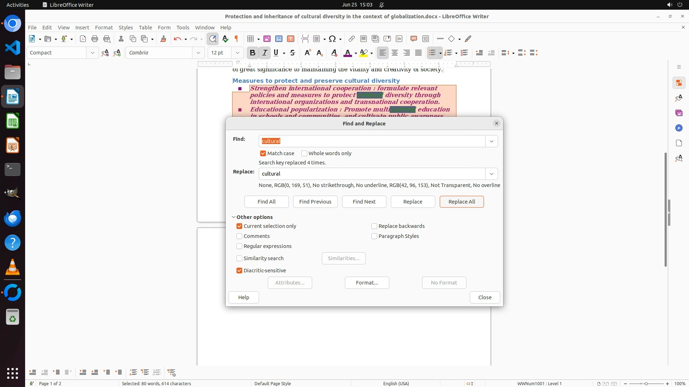Open the Find field history dropdown
The height and width of the screenshot is (387, 689).
491,141
